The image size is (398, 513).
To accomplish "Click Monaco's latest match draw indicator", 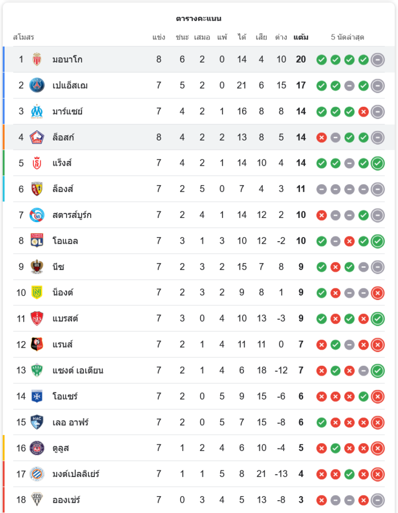I will click(x=377, y=60).
